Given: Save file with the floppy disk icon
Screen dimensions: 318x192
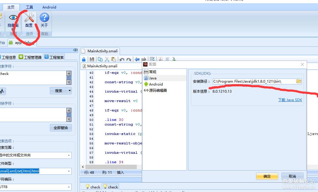Looking at the screenshot, I should click(92, 59).
